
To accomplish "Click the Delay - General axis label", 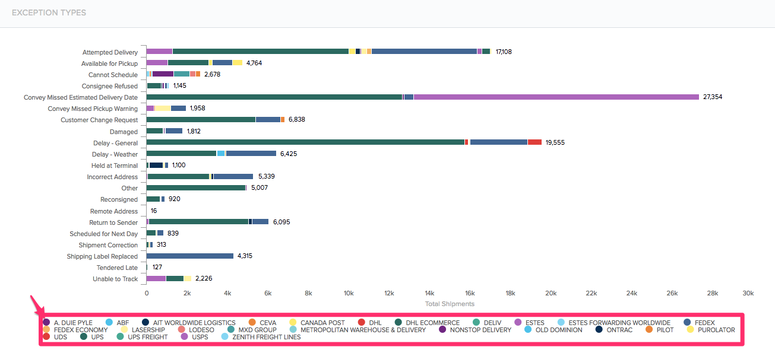I will (x=115, y=143).
